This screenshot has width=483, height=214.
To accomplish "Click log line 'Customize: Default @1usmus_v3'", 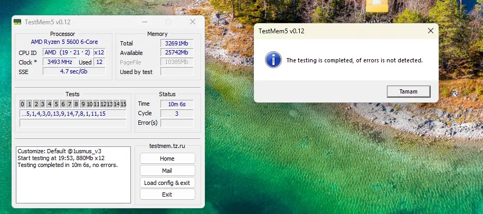I will point(60,152).
